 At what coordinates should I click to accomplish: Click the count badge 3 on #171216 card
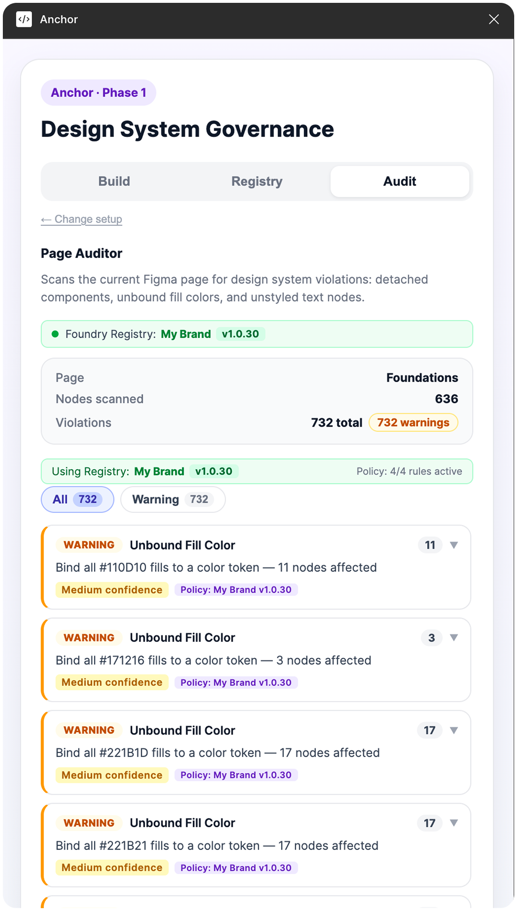[x=431, y=638]
